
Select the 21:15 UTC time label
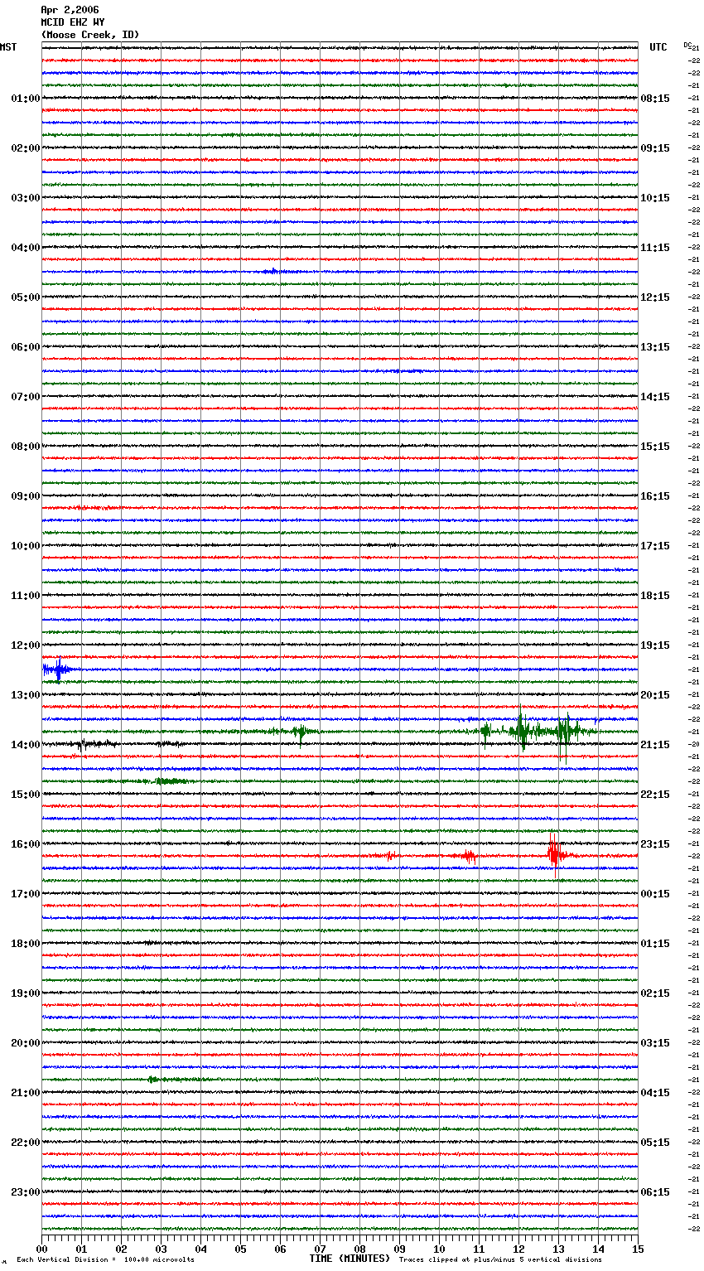tap(655, 745)
